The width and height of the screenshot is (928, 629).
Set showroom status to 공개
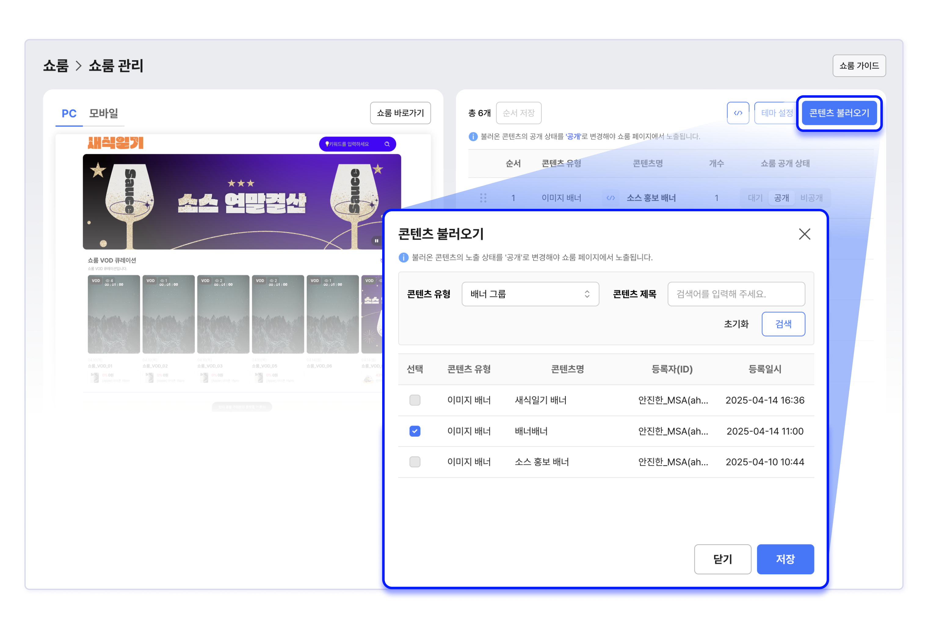(x=781, y=198)
